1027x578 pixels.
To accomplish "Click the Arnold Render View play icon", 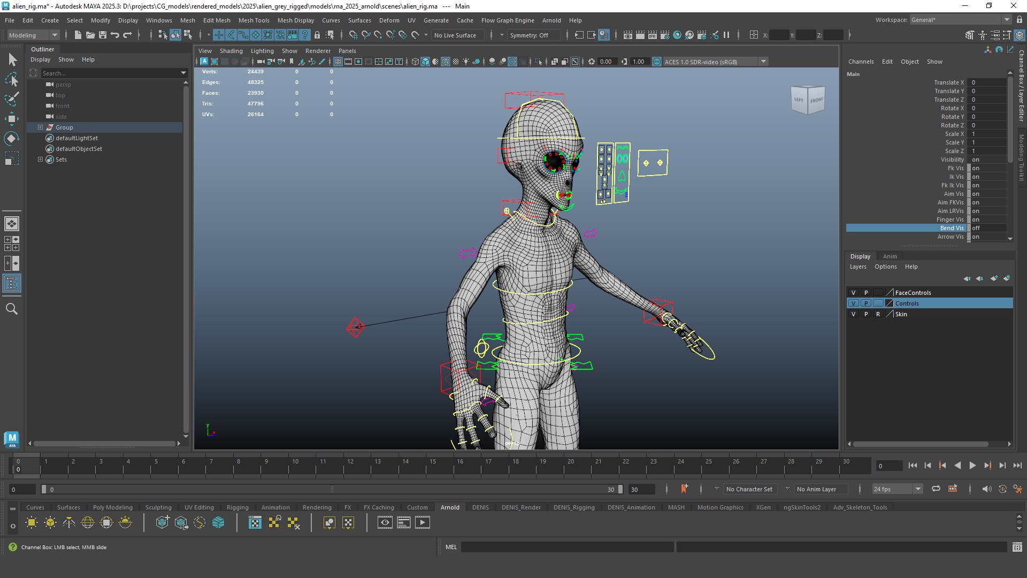I will pos(423,522).
